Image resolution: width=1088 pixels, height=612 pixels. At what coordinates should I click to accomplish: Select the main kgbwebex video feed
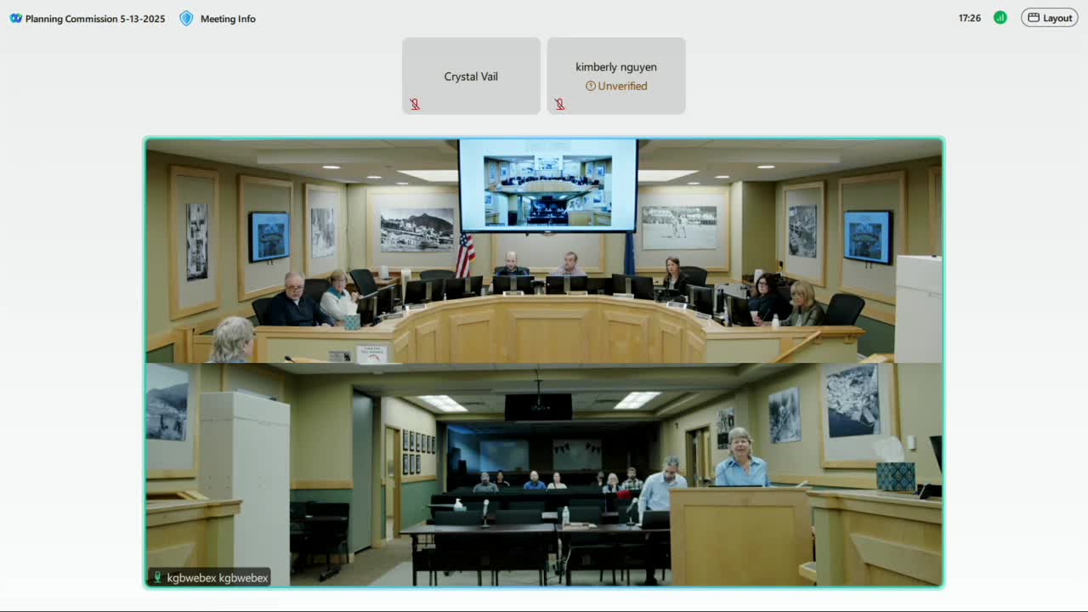[x=544, y=362]
